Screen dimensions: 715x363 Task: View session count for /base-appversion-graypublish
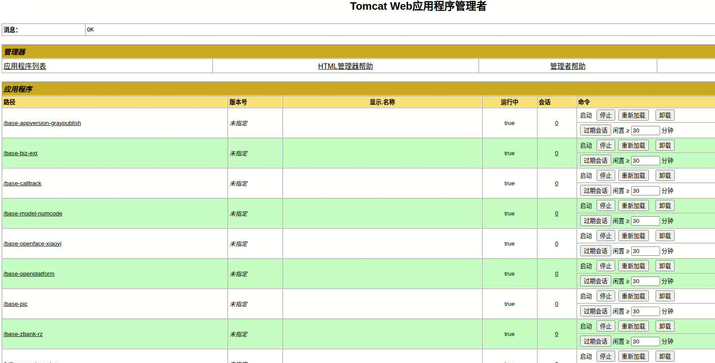pyautogui.click(x=557, y=123)
